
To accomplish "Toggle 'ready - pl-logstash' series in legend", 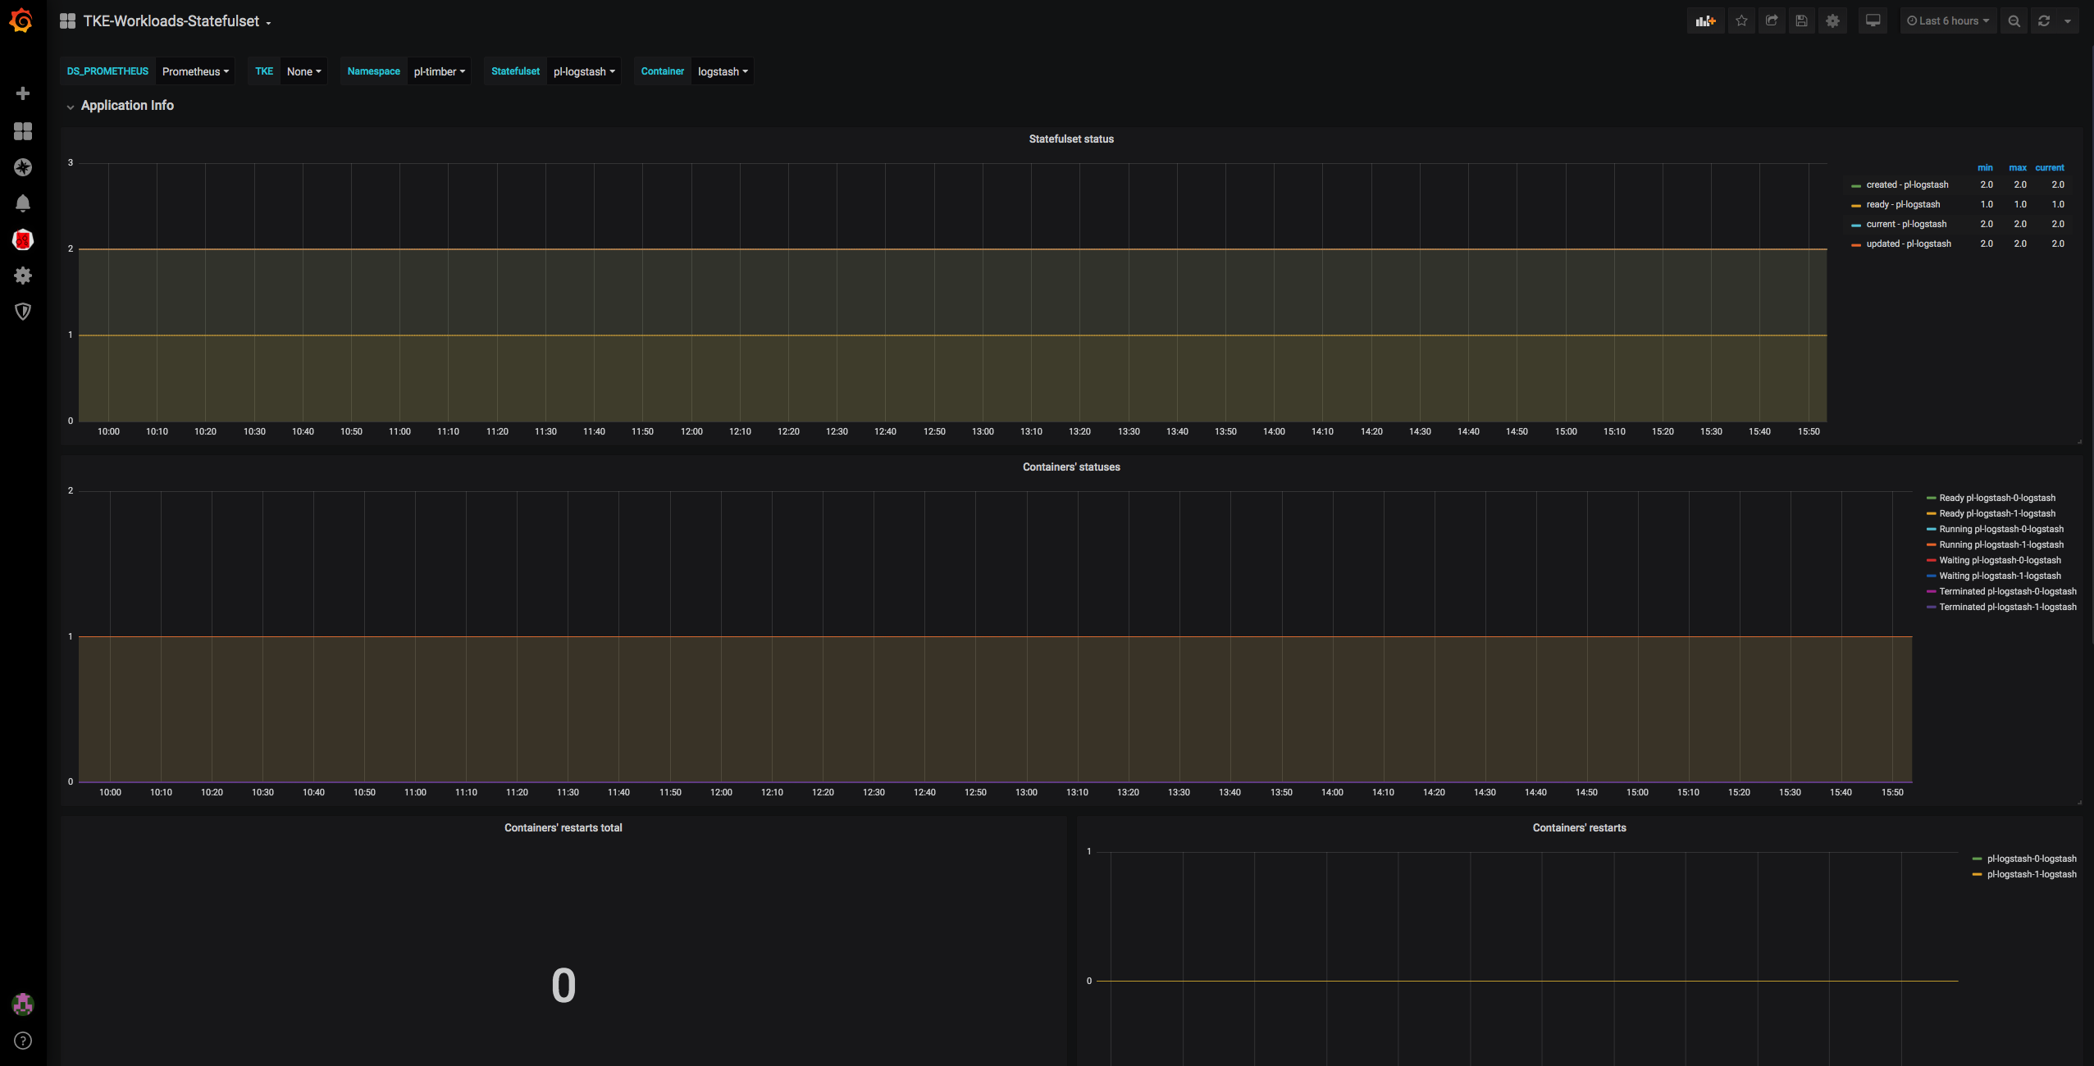I will click(1902, 205).
